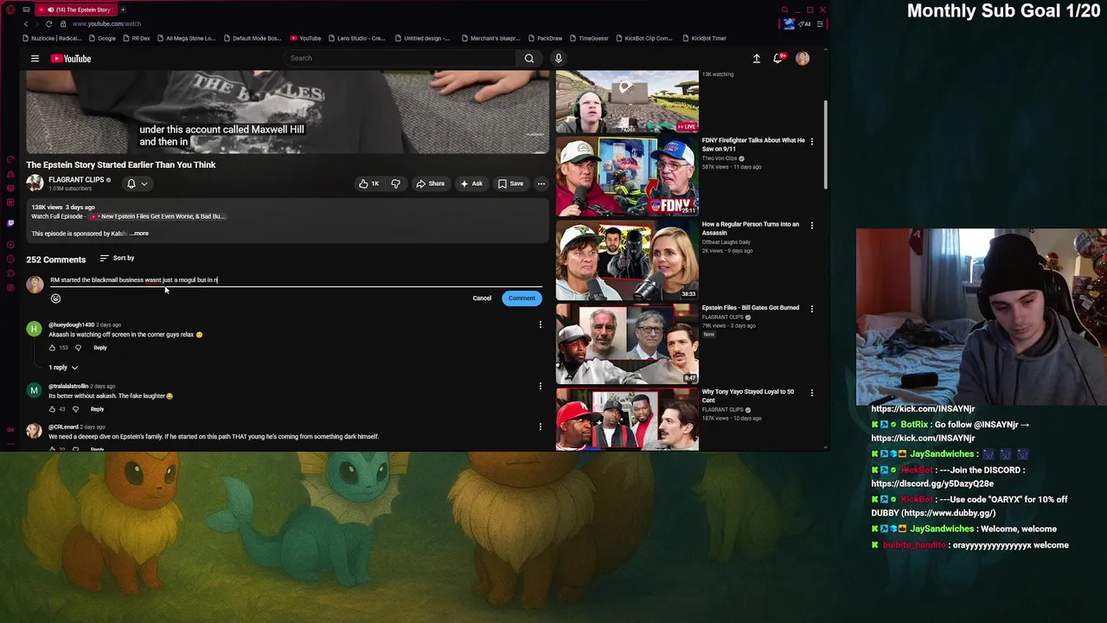Click the search magnifier button
This screenshot has height=623, width=1107.
point(529,58)
